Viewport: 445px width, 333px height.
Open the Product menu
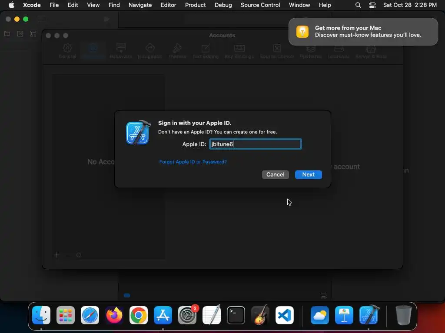(195, 5)
